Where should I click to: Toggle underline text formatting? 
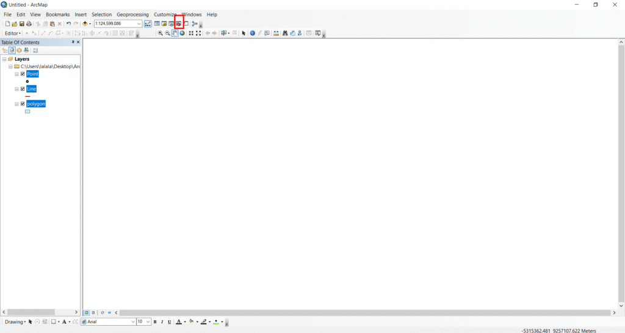[x=170, y=322]
